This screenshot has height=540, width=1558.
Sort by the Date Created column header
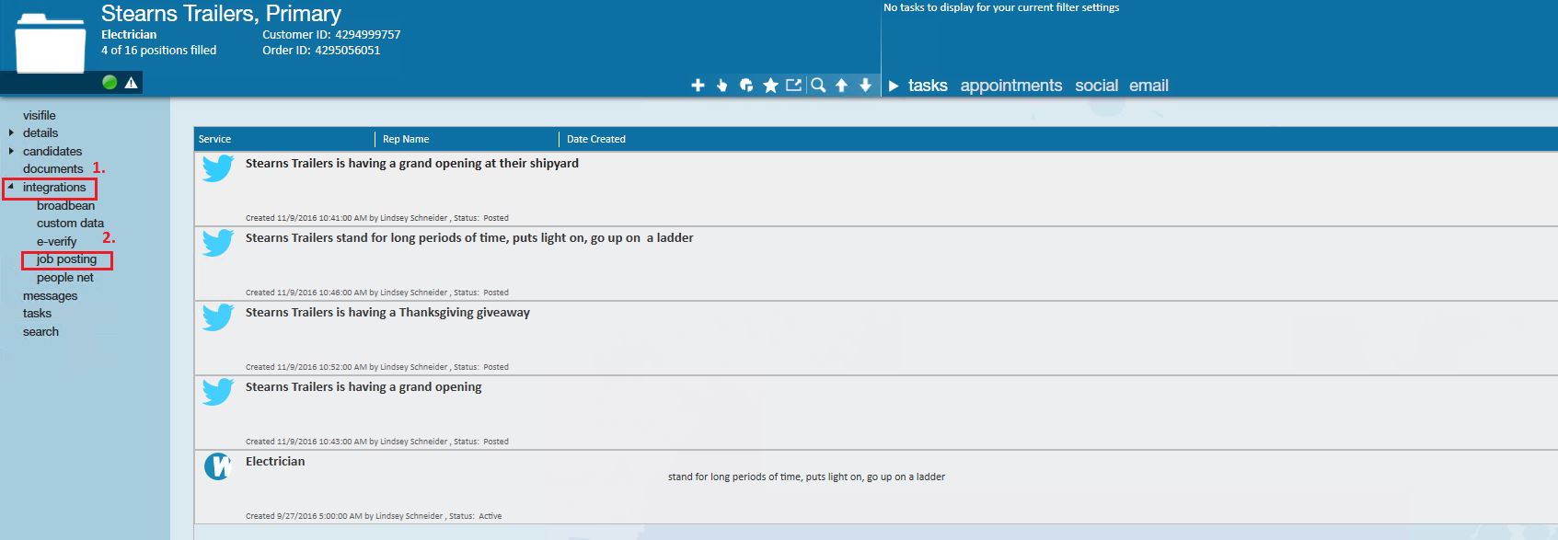click(x=596, y=139)
